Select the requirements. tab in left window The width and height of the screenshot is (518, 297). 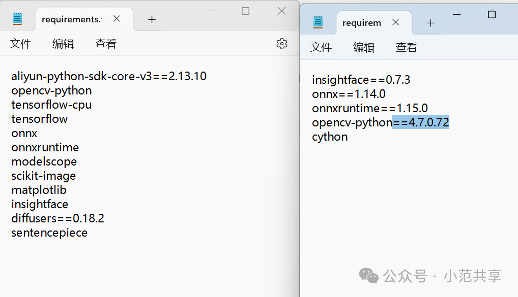72,19
